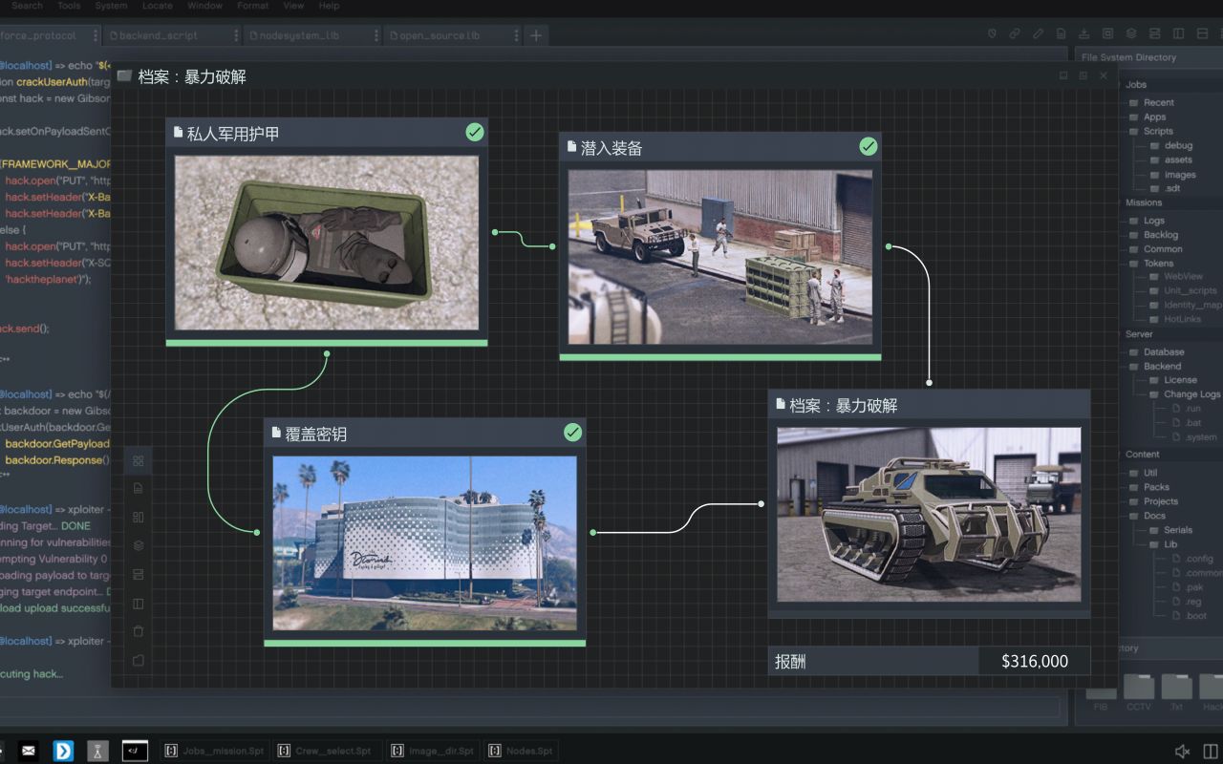Image resolution: width=1223 pixels, height=764 pixels.
Task: Click the chain link icon in the top toolbar
Action: point(1015,34)
